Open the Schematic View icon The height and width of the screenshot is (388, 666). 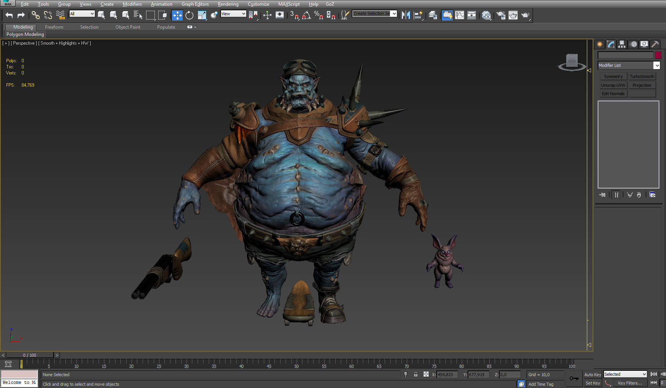pyautogui.click(x=471, y=15)
